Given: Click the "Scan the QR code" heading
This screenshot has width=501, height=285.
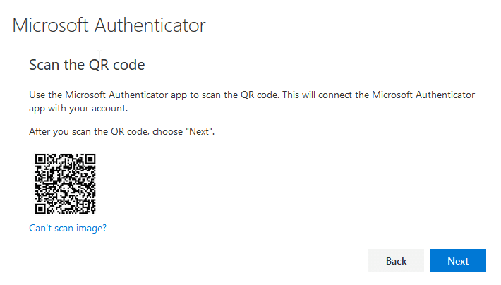Looking at the screenshot, I should click(87, 65).
